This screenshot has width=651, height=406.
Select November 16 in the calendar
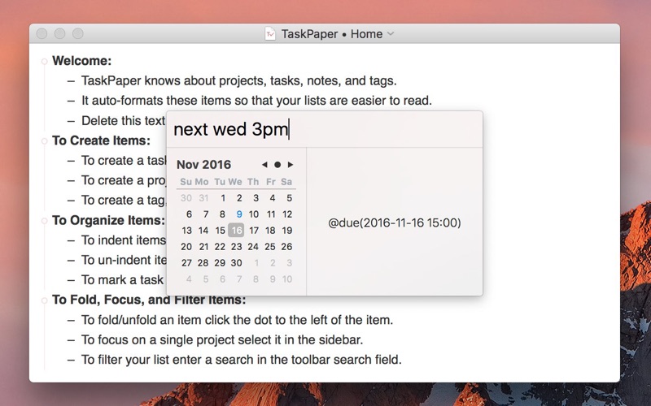[236, 231]
